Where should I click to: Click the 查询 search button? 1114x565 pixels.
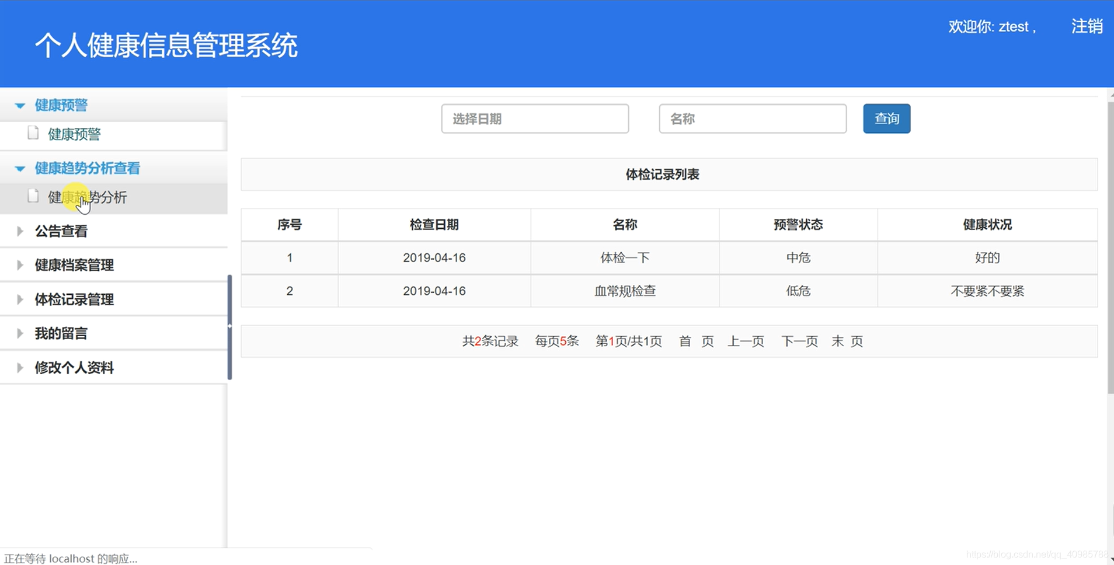click(886, 118)
